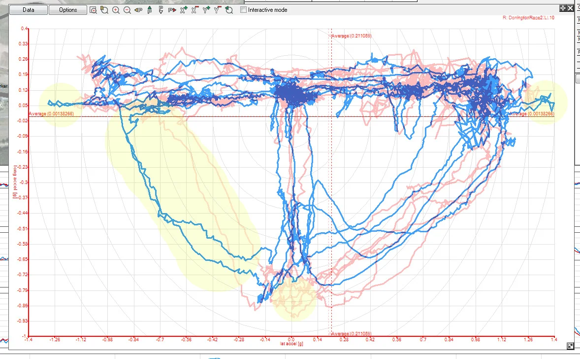Viewport: 580px width, 359px height.
Task: Shrink X axis with X minus icon
Action: click(195, 10)
